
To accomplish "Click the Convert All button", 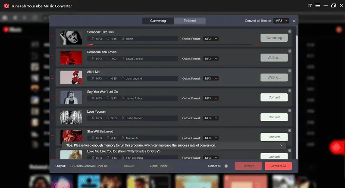I will click(x=278, y=166).
